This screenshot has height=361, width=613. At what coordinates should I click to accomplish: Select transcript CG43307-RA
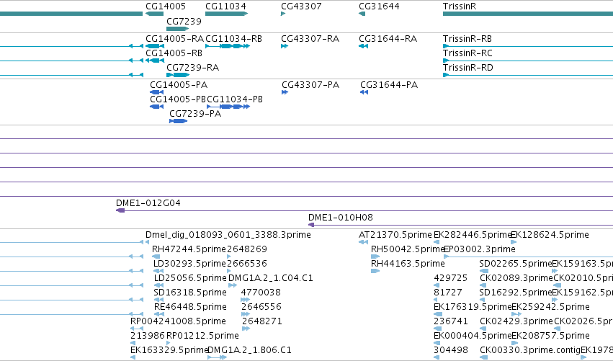point(310,39)
